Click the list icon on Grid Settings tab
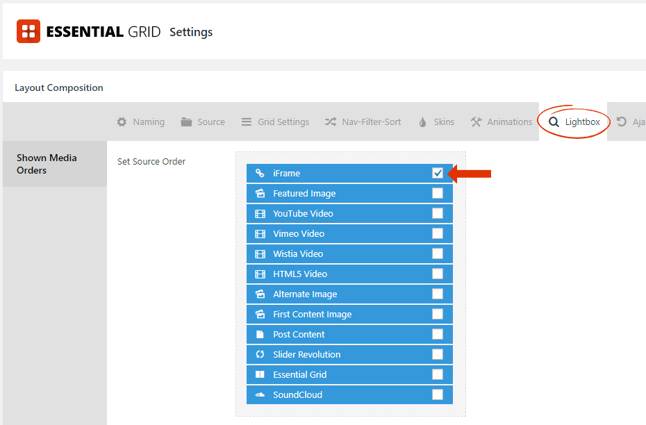Screen dimensions: 646x425 (x=247, y=122)
